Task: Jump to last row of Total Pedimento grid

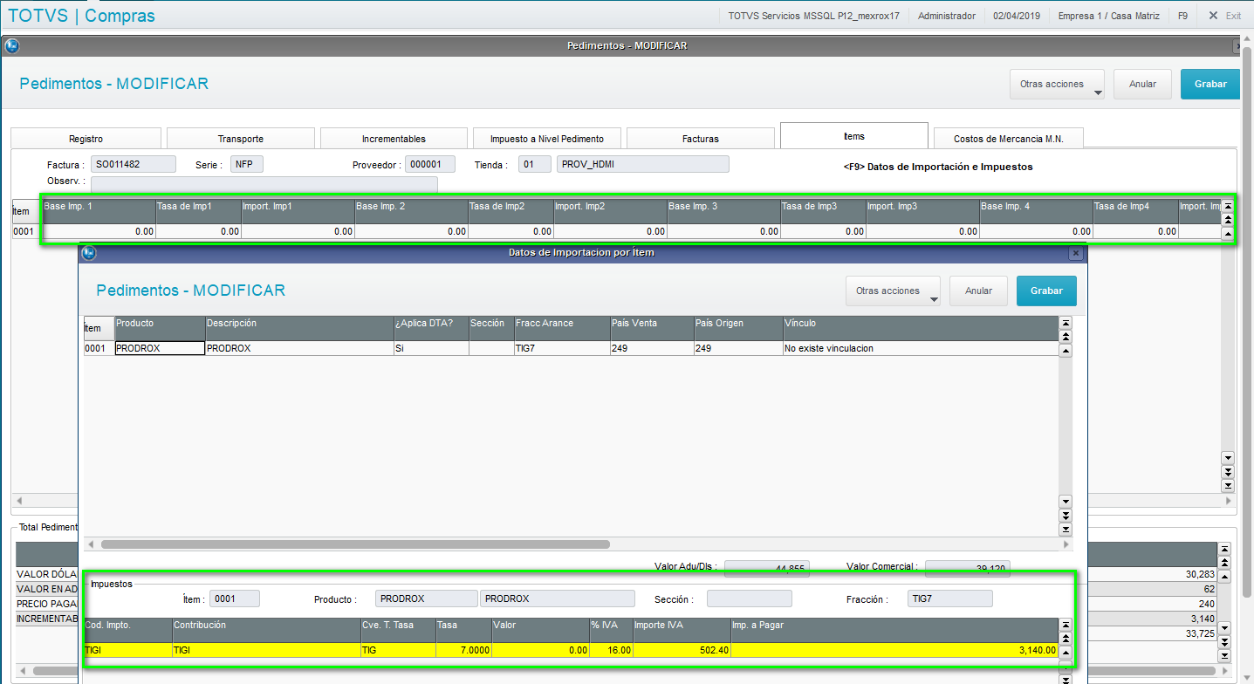Action: (x=1224, y=655)
